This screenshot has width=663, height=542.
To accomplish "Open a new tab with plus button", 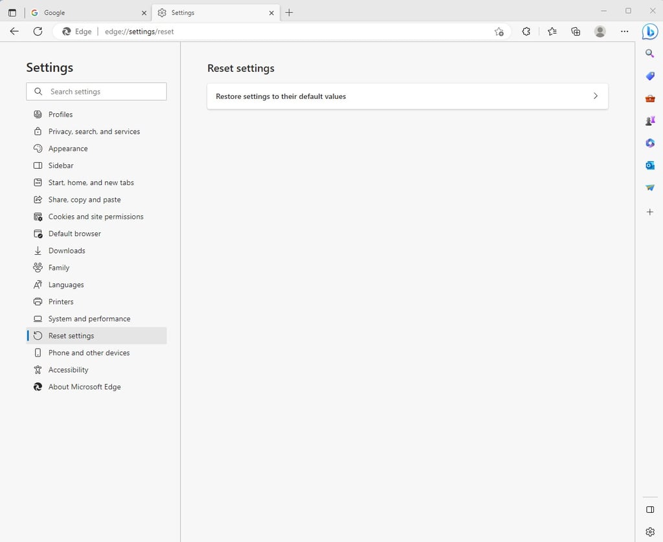I will [289, 13].
